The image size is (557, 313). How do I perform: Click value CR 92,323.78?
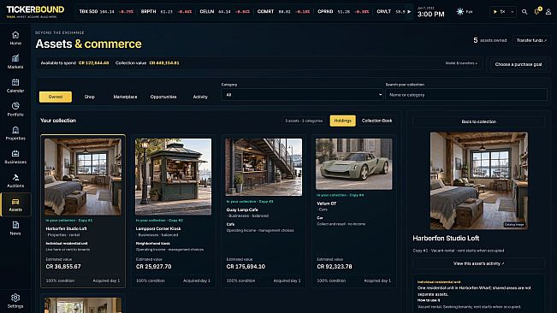335,267
